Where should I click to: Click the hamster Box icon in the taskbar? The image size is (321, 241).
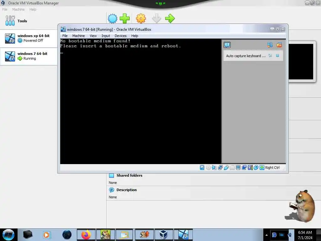click(105, 235)
